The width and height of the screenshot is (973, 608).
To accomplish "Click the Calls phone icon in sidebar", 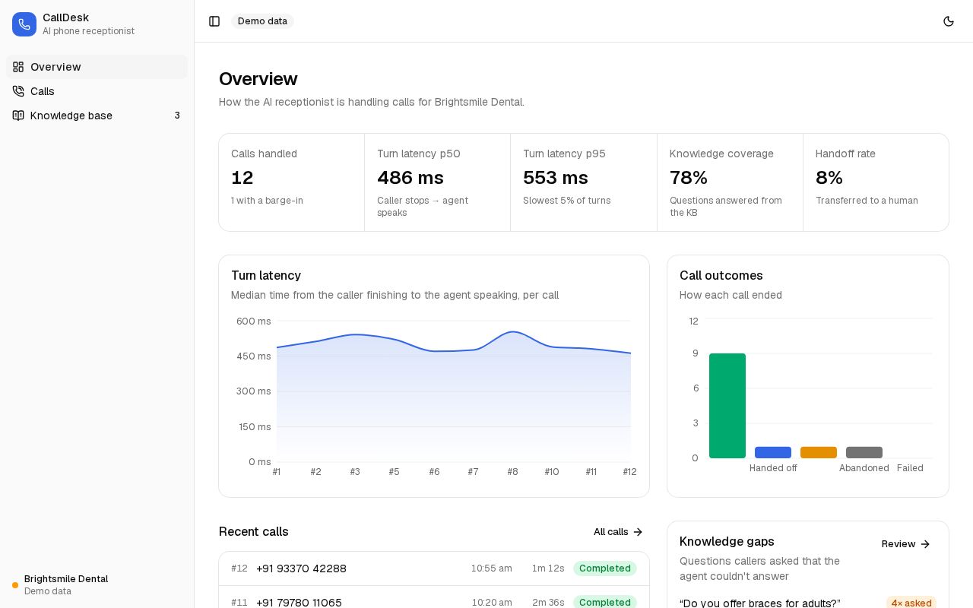I will click(x=18, y=91).
